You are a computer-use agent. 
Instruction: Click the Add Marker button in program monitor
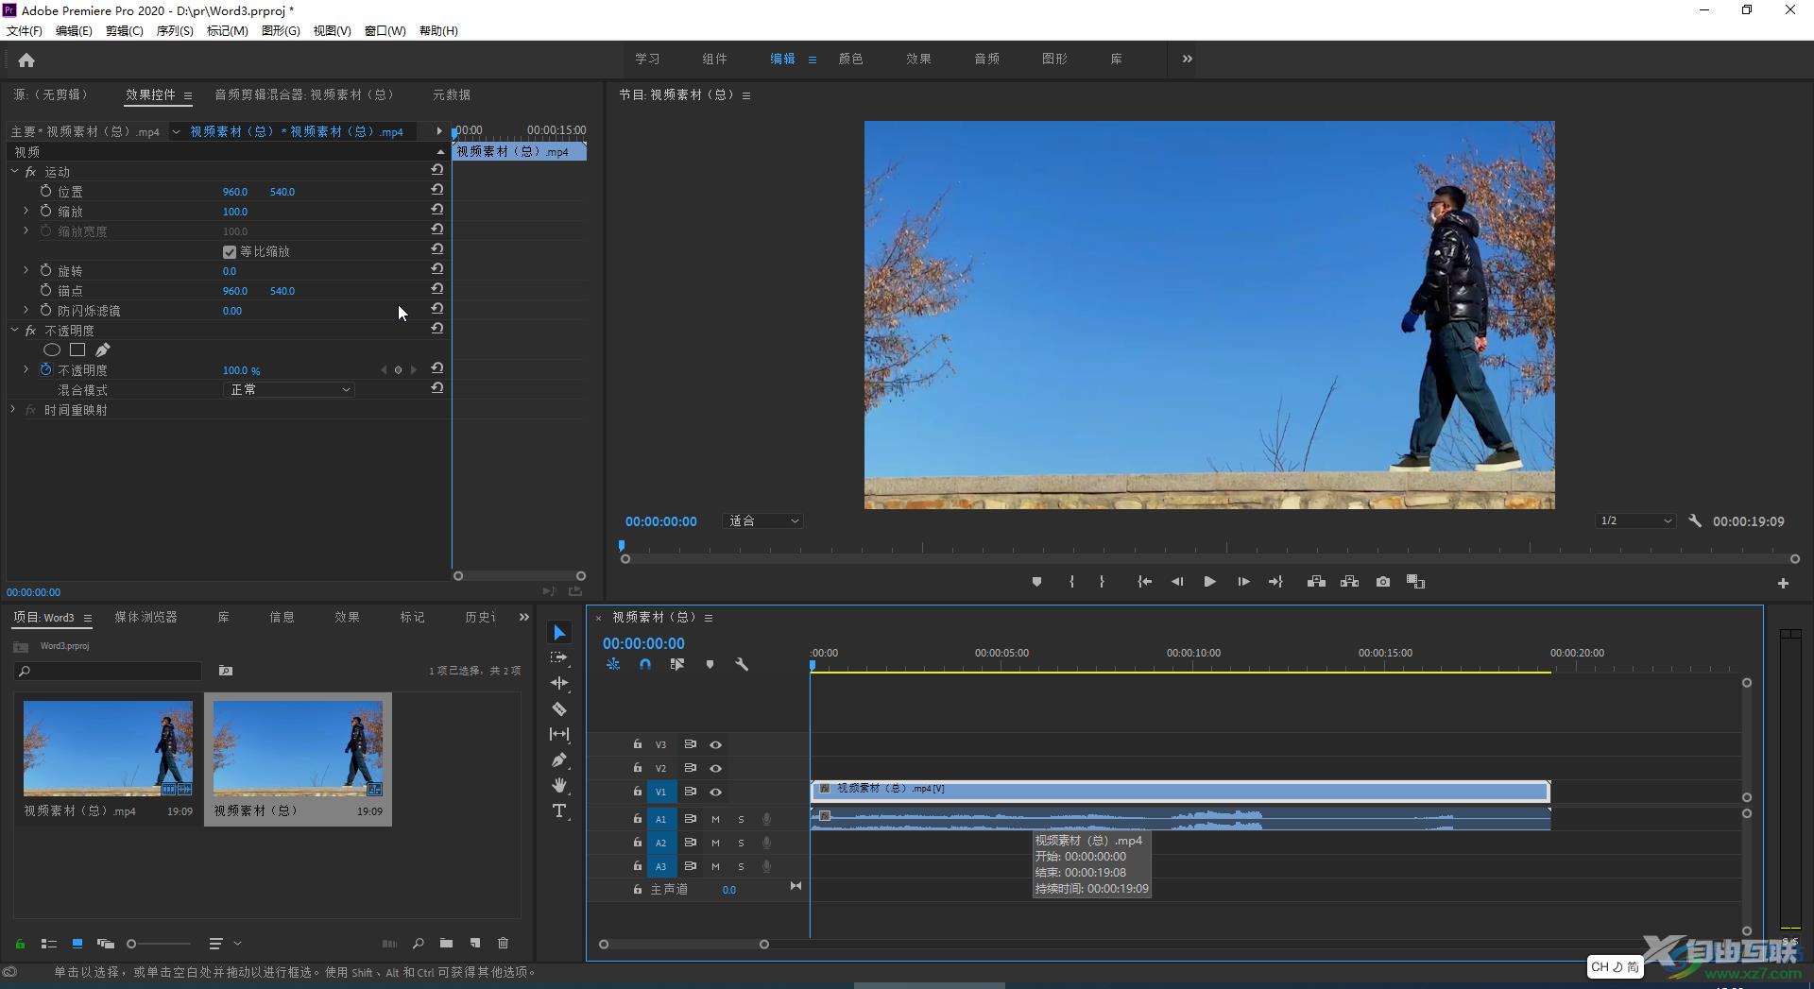[x=1036, y=582]
